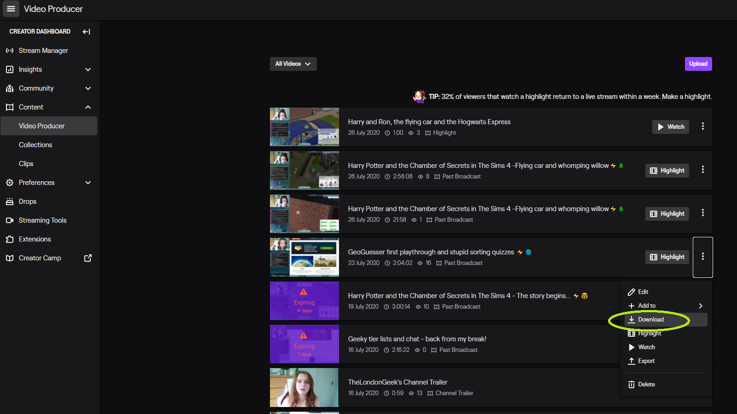Click the Community people icon
The image size is (737, 414).
tap(10, 88)
